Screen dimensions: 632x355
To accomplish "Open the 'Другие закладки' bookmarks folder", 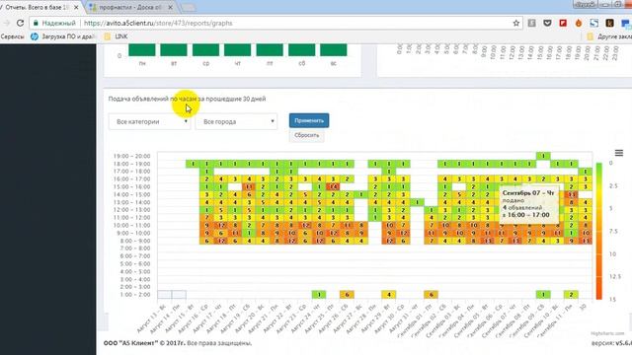I will tap(609, 36).
